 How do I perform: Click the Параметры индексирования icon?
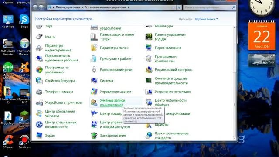39,48
